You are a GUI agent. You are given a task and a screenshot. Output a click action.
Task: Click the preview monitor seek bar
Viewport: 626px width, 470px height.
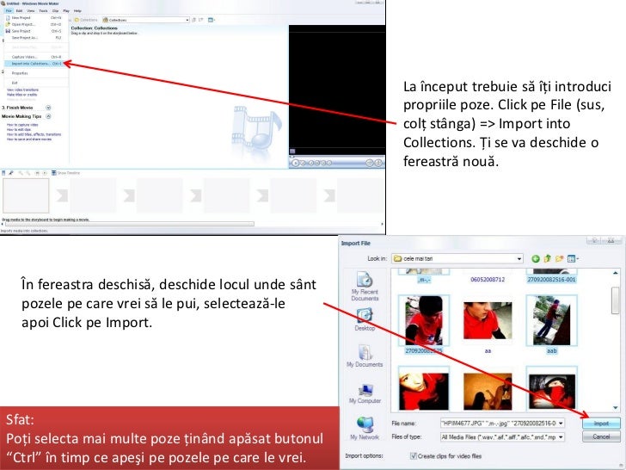[336, 157]
